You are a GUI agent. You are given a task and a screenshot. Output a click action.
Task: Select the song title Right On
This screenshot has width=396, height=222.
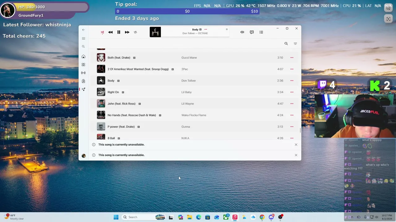[x=113, y=92]
